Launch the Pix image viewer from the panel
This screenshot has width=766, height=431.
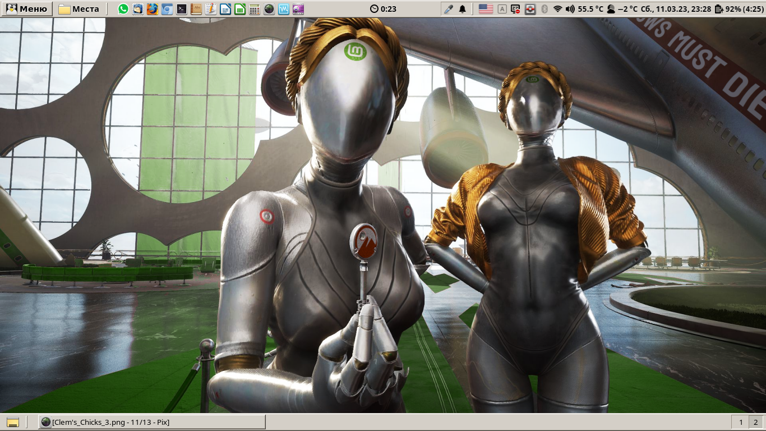269,9
